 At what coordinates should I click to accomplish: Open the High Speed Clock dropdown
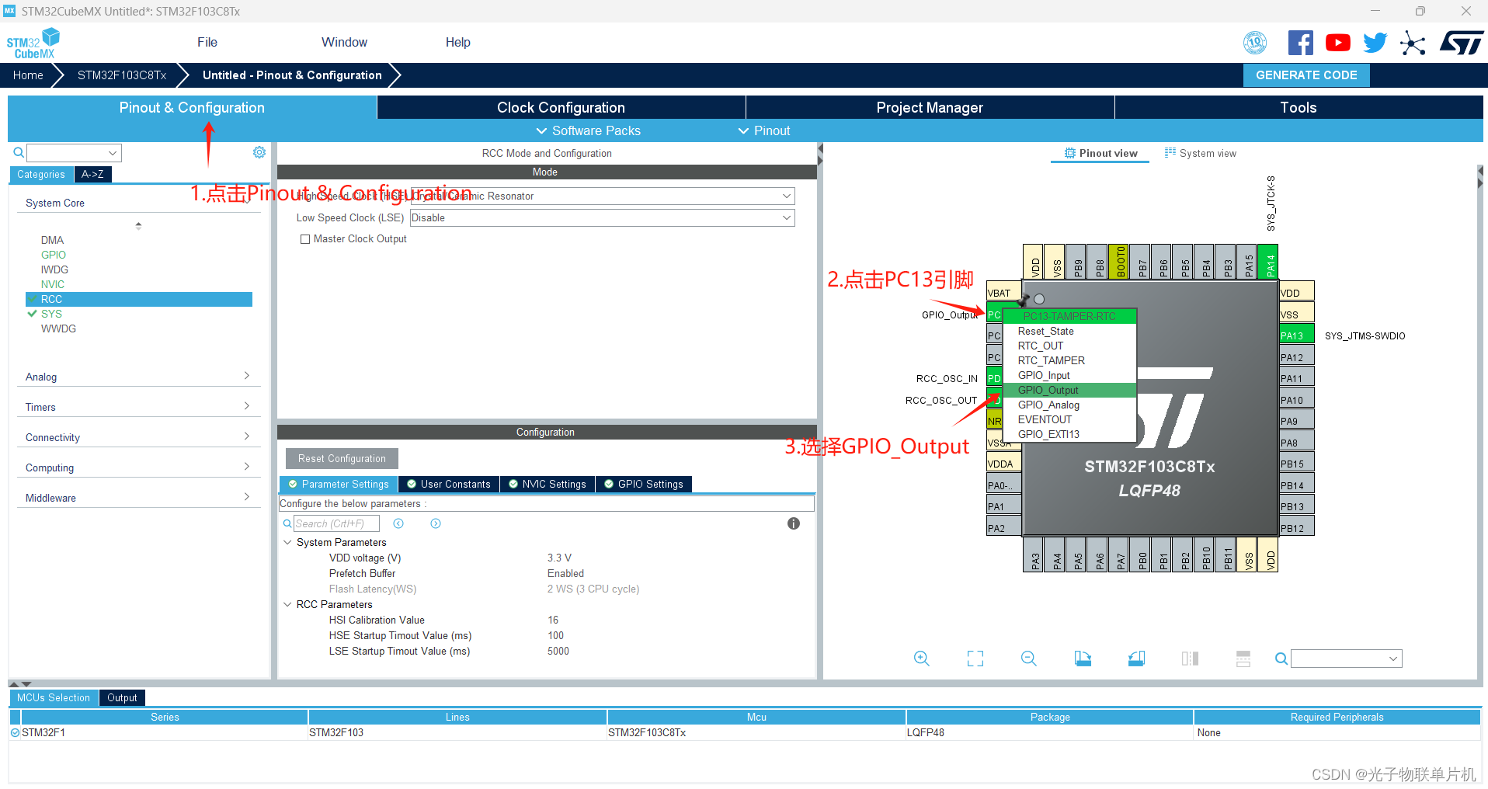[603, 196]
